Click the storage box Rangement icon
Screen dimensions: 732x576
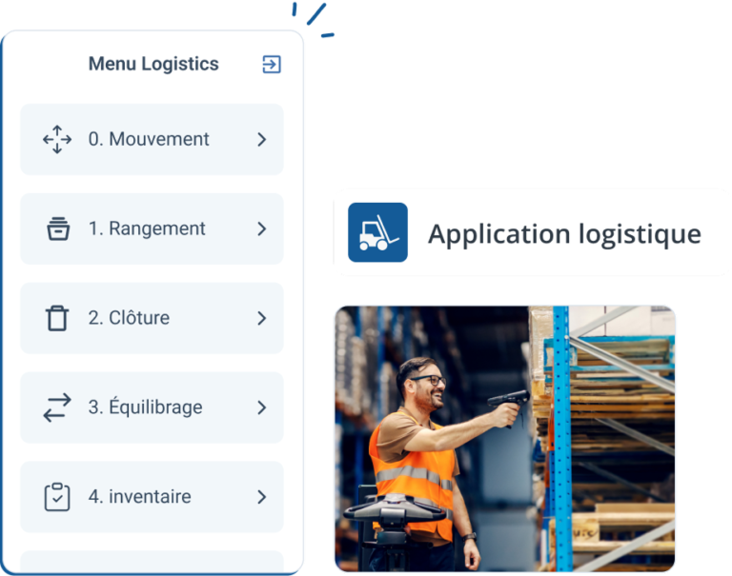tap(58, 228)
